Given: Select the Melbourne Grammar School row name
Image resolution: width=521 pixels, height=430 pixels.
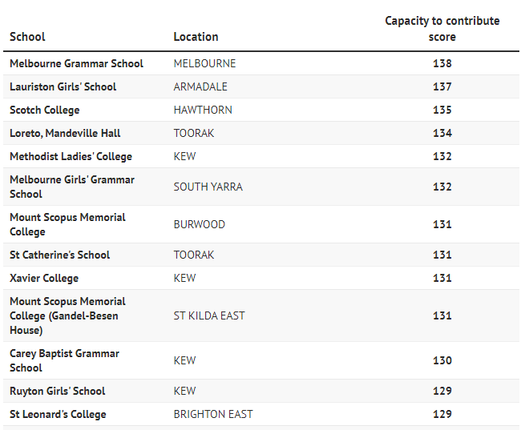Looking at the screenshot, I should click(76, 63).
